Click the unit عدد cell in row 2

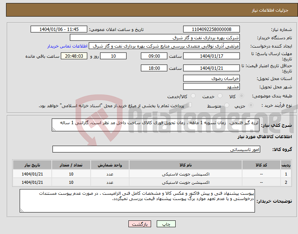coord(110,182)
